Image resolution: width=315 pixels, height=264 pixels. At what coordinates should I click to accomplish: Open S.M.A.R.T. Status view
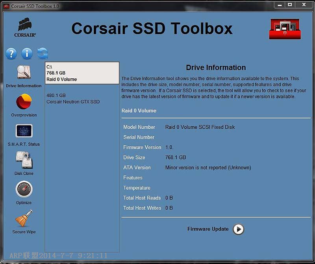coord(24,134)
